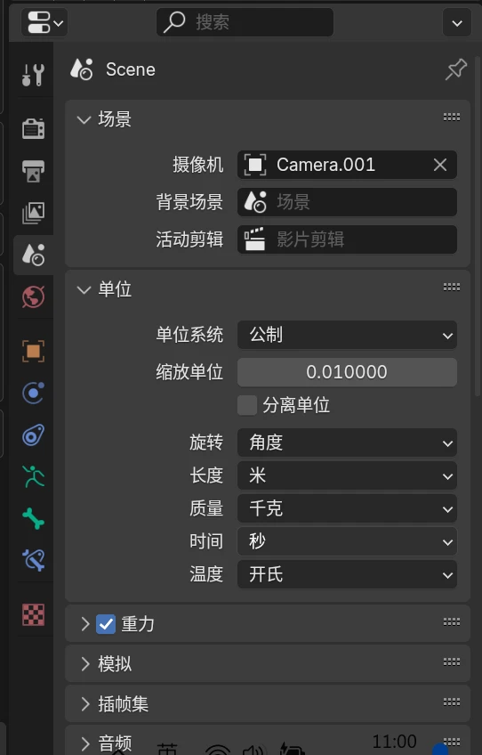Disable the 重力 gravity checkbox
482x755 pixels.
pos(106,624)
